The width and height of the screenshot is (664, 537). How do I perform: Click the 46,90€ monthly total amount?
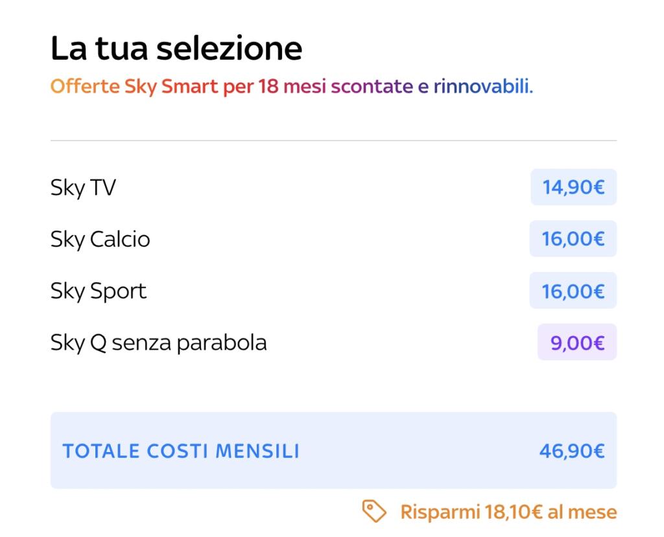(x=572, y=451)
